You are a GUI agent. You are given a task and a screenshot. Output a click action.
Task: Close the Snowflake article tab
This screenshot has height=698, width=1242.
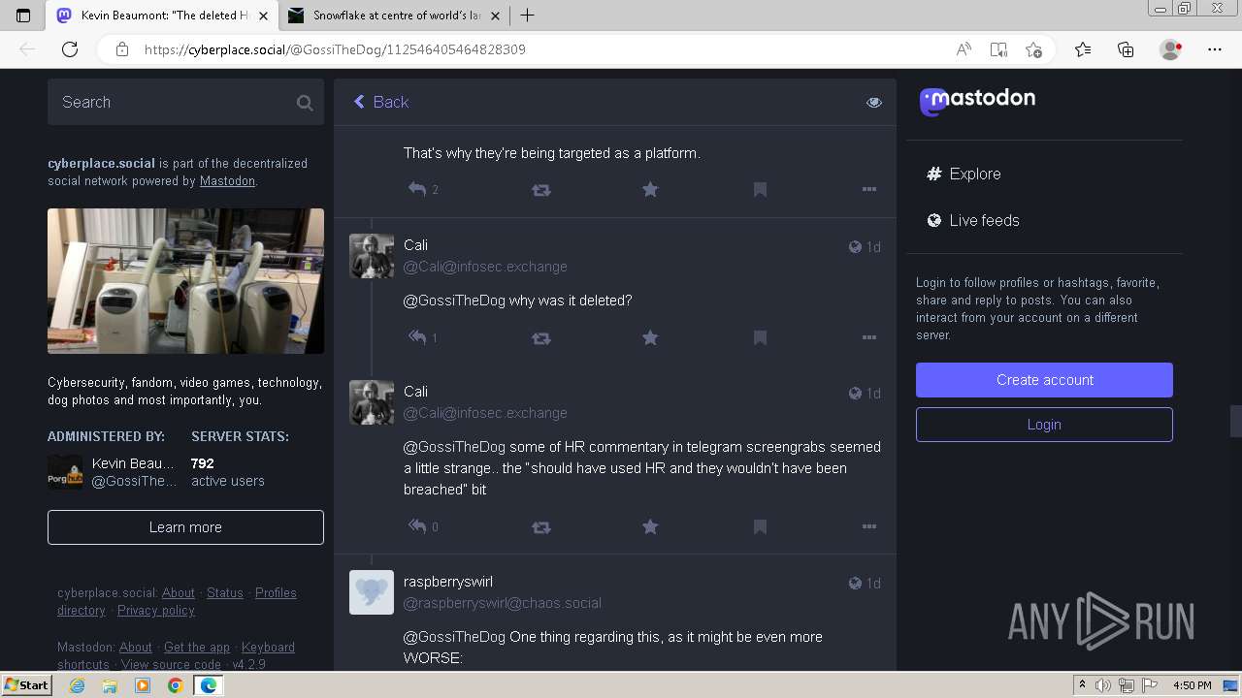click(496, 16)
